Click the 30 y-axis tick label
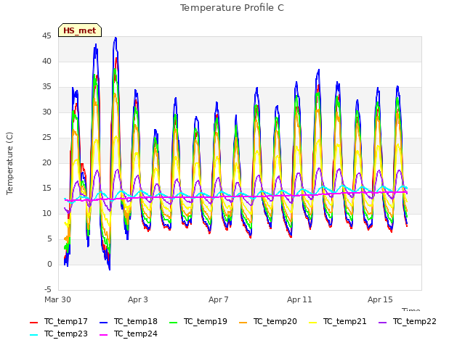 pos(46,112)
